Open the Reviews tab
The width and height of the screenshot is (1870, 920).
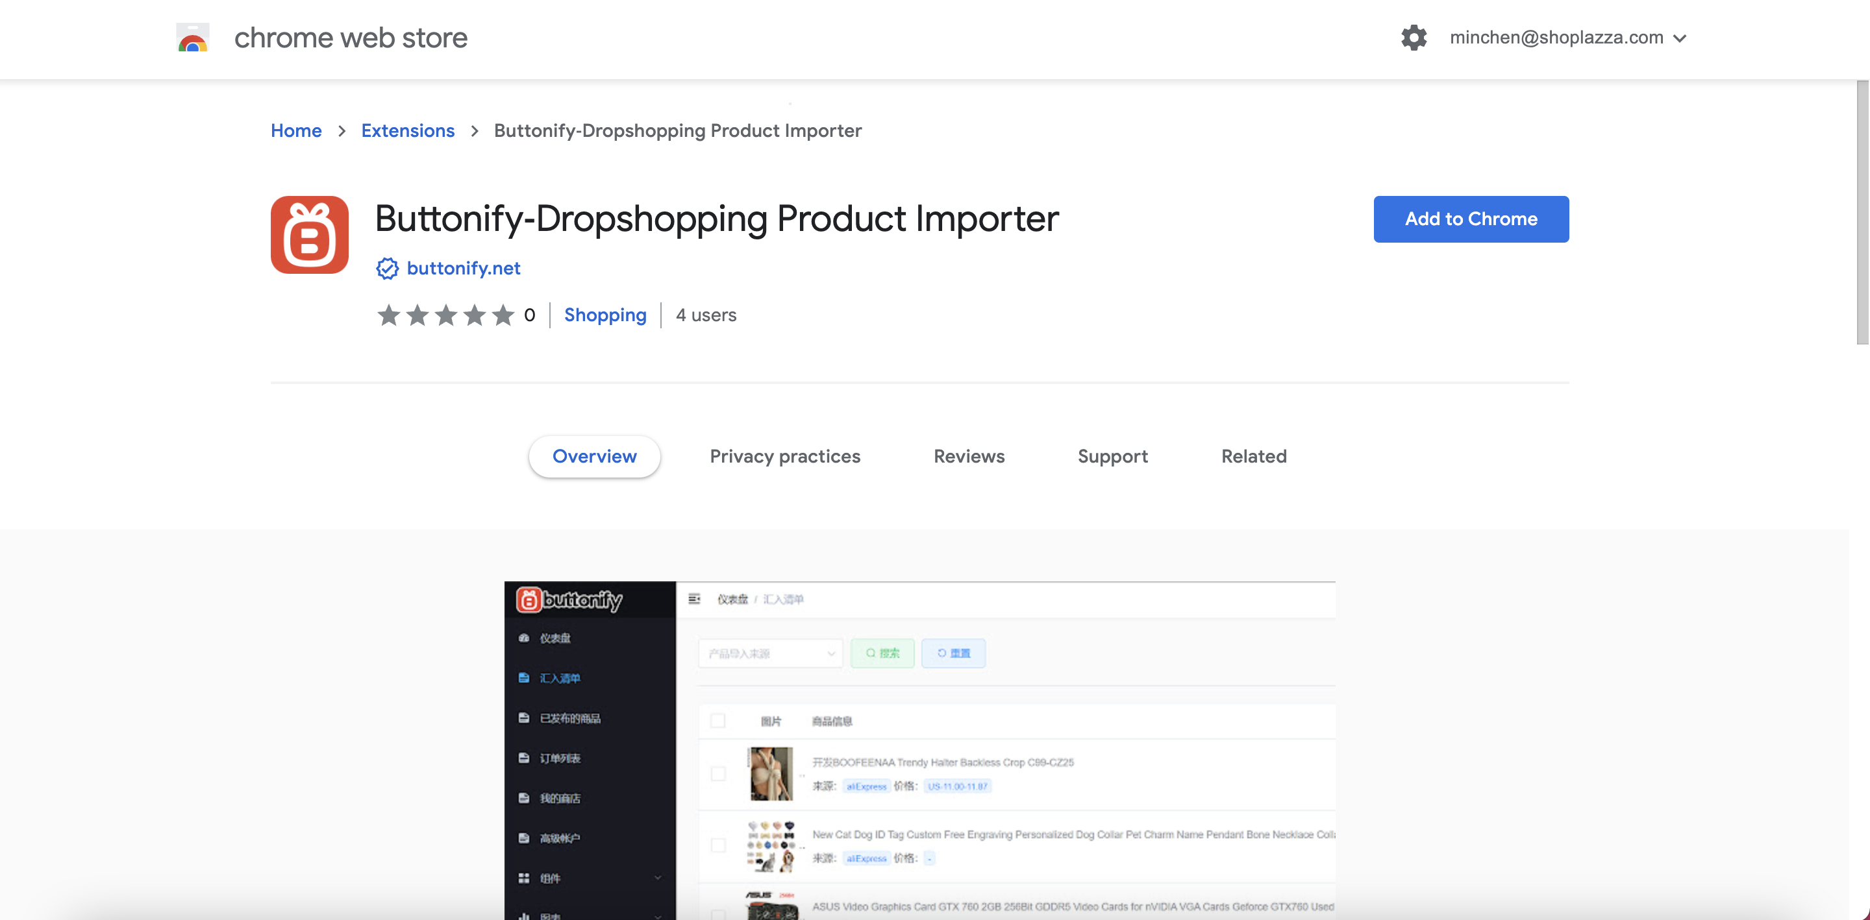point(968,456)
